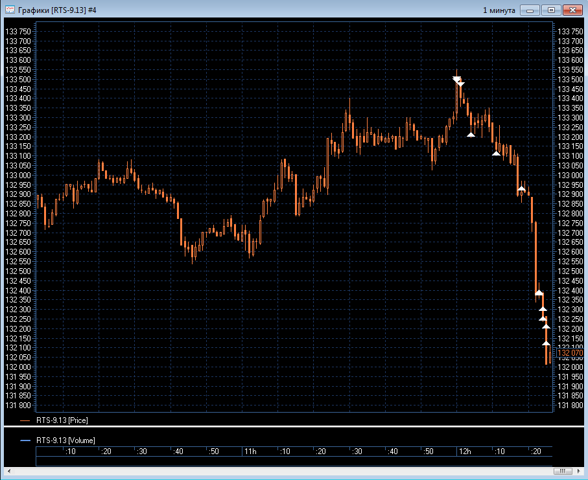Select the 'RTS-9.13 [Volume]' legend entry

[65, 440]
